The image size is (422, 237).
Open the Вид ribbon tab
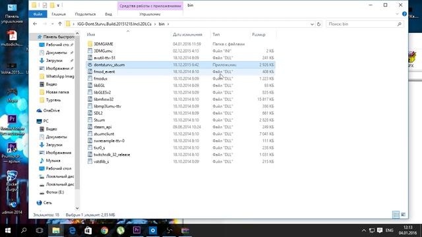[x=108, y=14]
